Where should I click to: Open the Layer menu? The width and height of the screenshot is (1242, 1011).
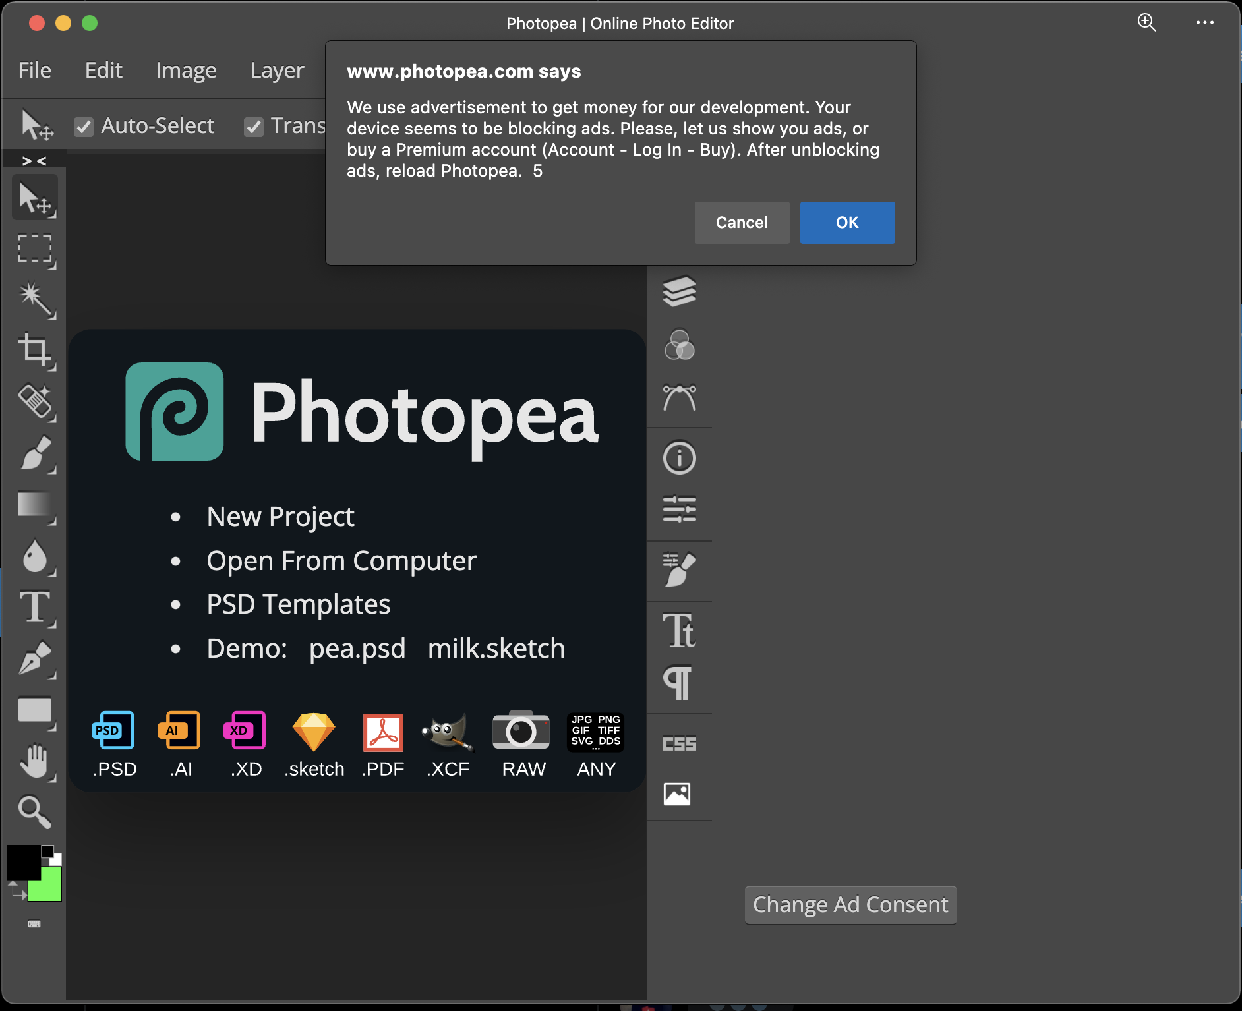tap(277, 70)
